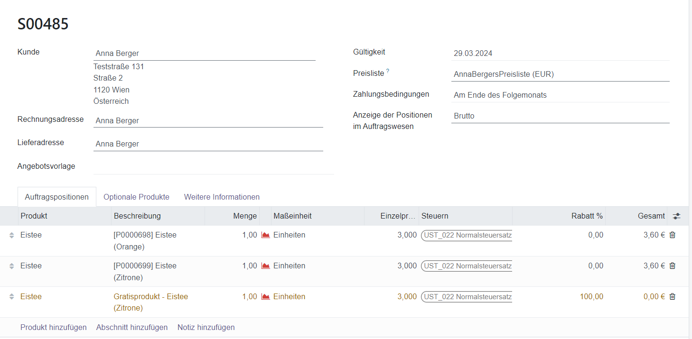Viewport: 692px width, 339px height.
Task: Switch to the Optionale Produkte tab
Action: pyautogui.click(x=136, y=197)
